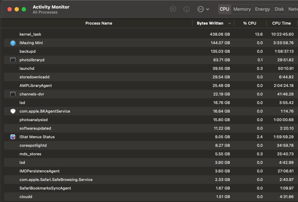
Task: Click the com.apple.BKAgentService shield icon
Action: [13, 111]
